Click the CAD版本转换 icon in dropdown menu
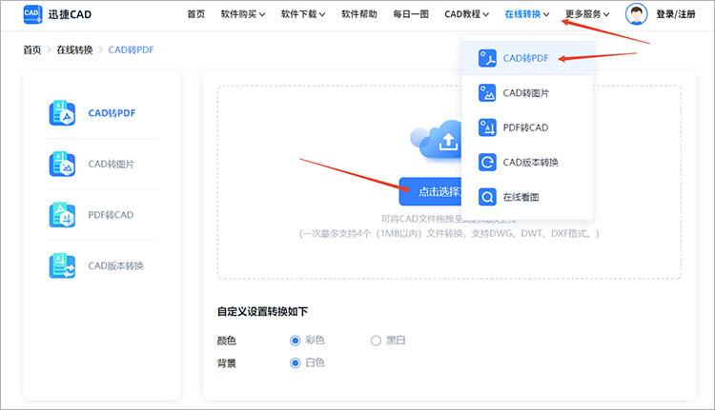Viewport: 715px width, 410px height. pyautogui.click(x=487, y=162)
